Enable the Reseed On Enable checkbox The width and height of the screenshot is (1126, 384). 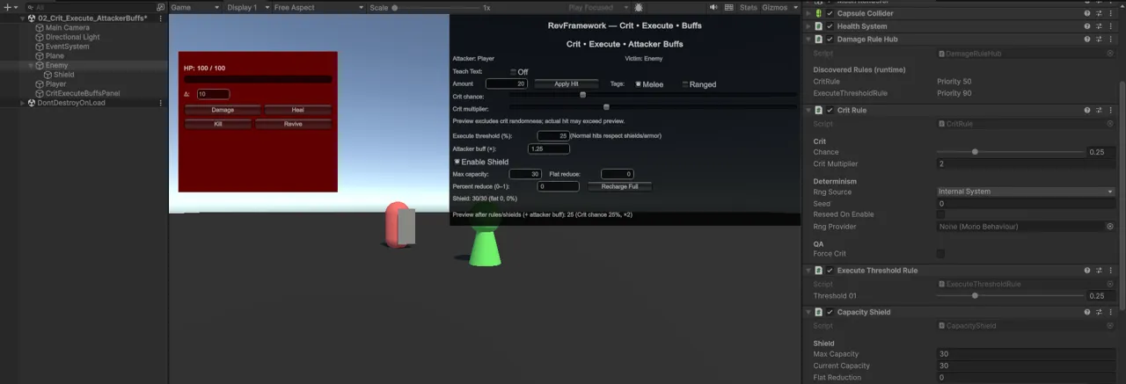pyautogui.click(x=940, y=214)
